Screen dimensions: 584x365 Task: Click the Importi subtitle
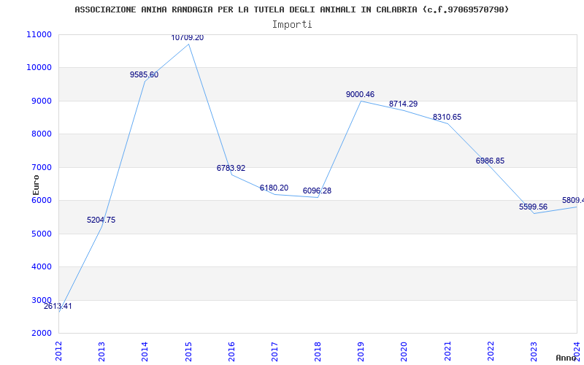pos(292,25)
